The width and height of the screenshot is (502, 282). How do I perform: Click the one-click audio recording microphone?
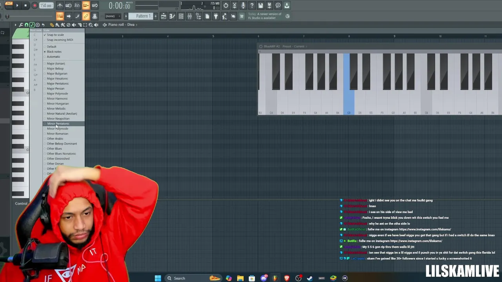click(x=243, y=5)
